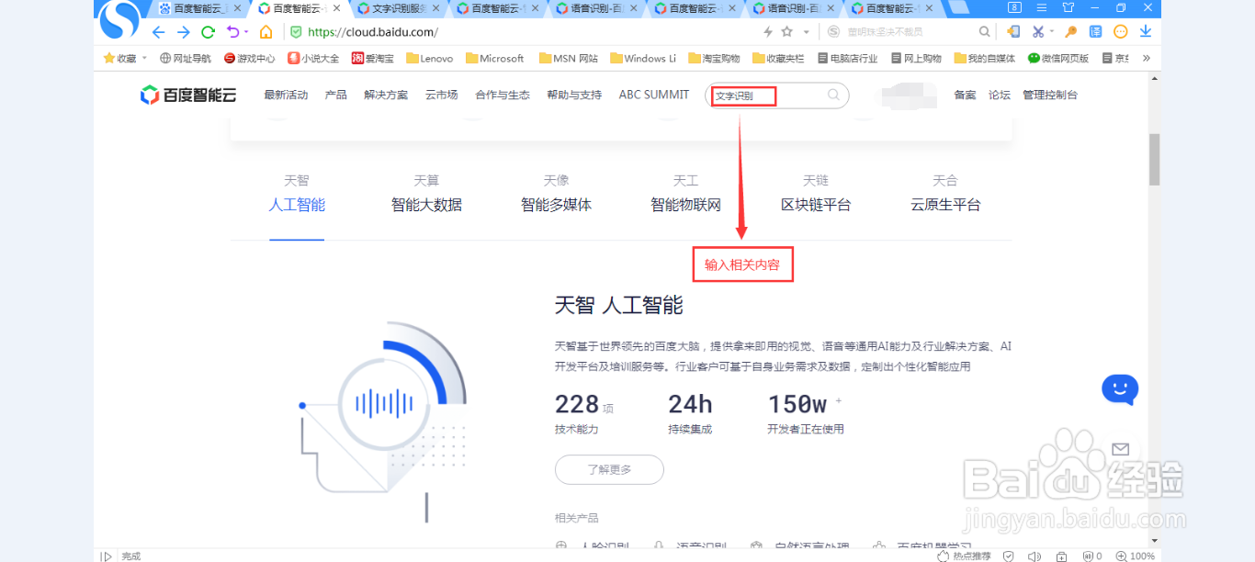This screenshot has width=1255, height=562.
Task: Open the key password manager icon
Action: 1070,32
